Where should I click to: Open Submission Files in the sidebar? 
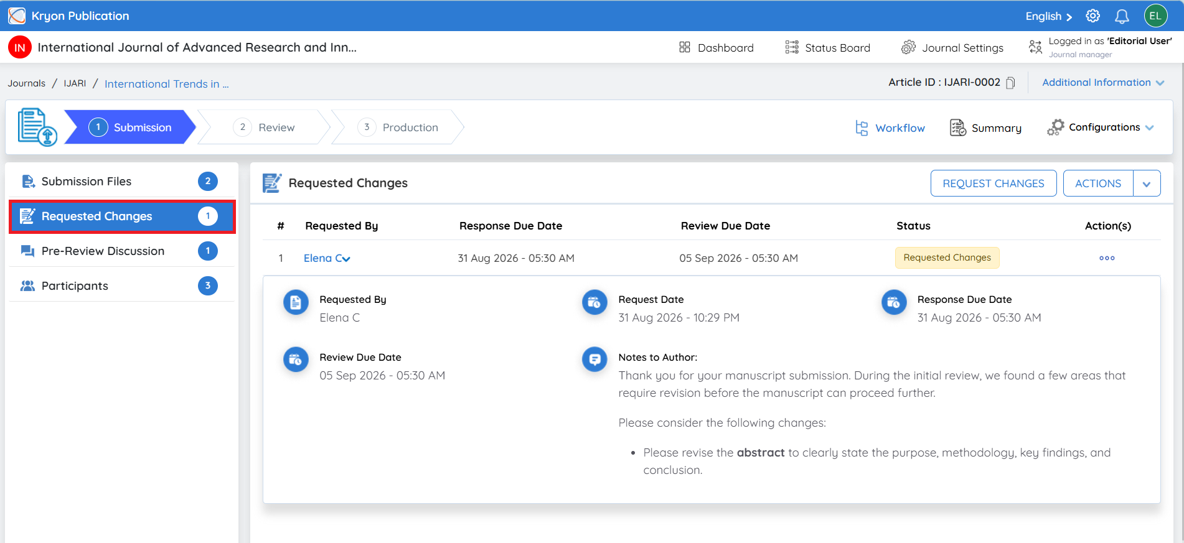[x=121, y=182]
